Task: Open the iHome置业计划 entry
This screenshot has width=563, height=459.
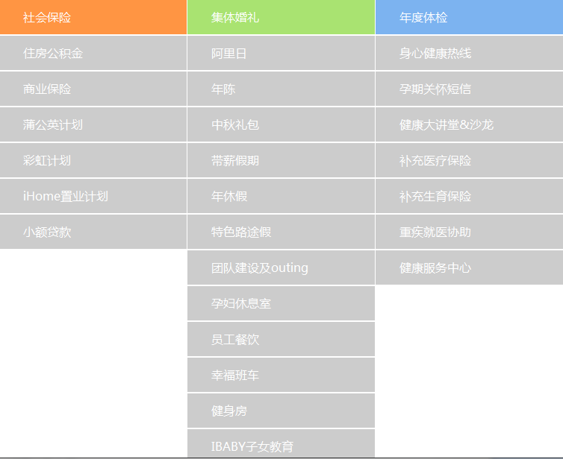Action: (x=93, y=196)
